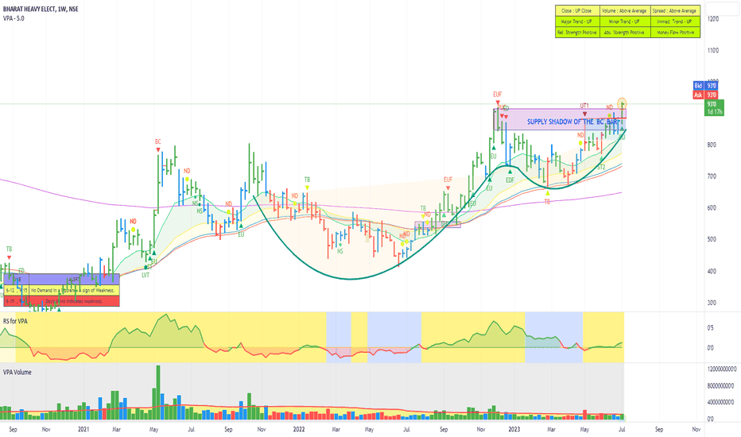Click the 'Money Flow Positive' cell
This screenshot has height=437, width=741.
[x=675, y=32]
